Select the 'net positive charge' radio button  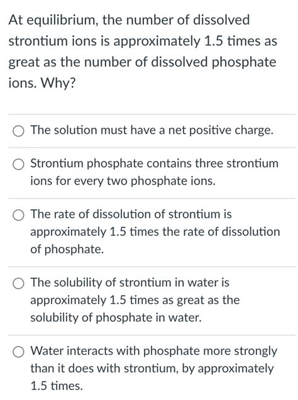point(18,131)
